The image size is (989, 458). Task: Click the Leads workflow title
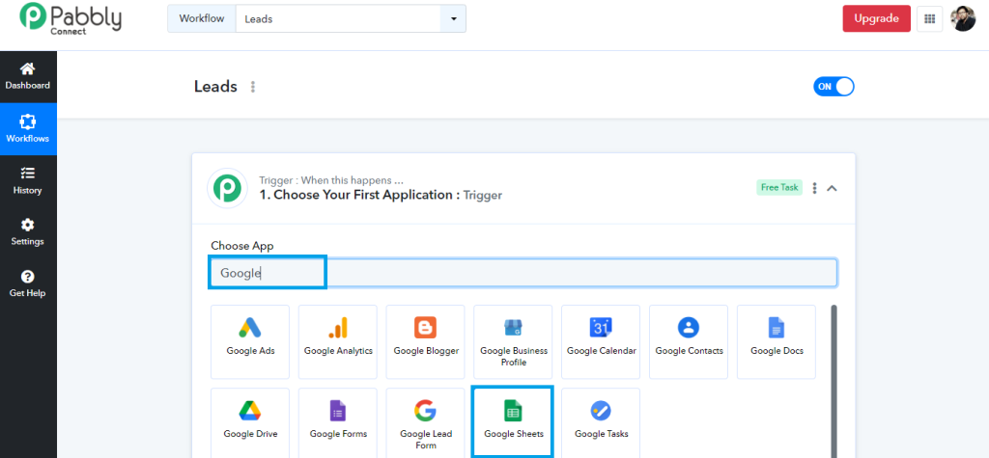pyautogui.click(x=215, y=87)
